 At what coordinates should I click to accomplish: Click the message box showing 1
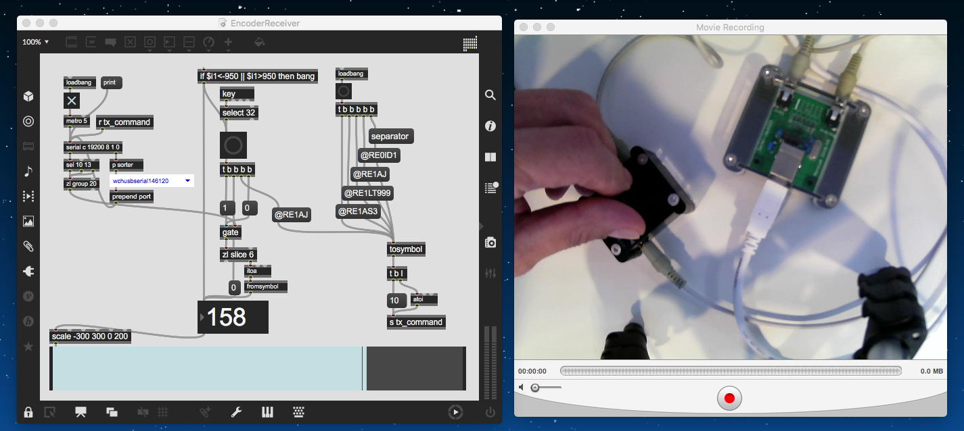(227, 208)
